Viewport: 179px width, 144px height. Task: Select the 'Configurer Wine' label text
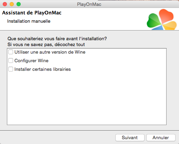coord(31,61)
